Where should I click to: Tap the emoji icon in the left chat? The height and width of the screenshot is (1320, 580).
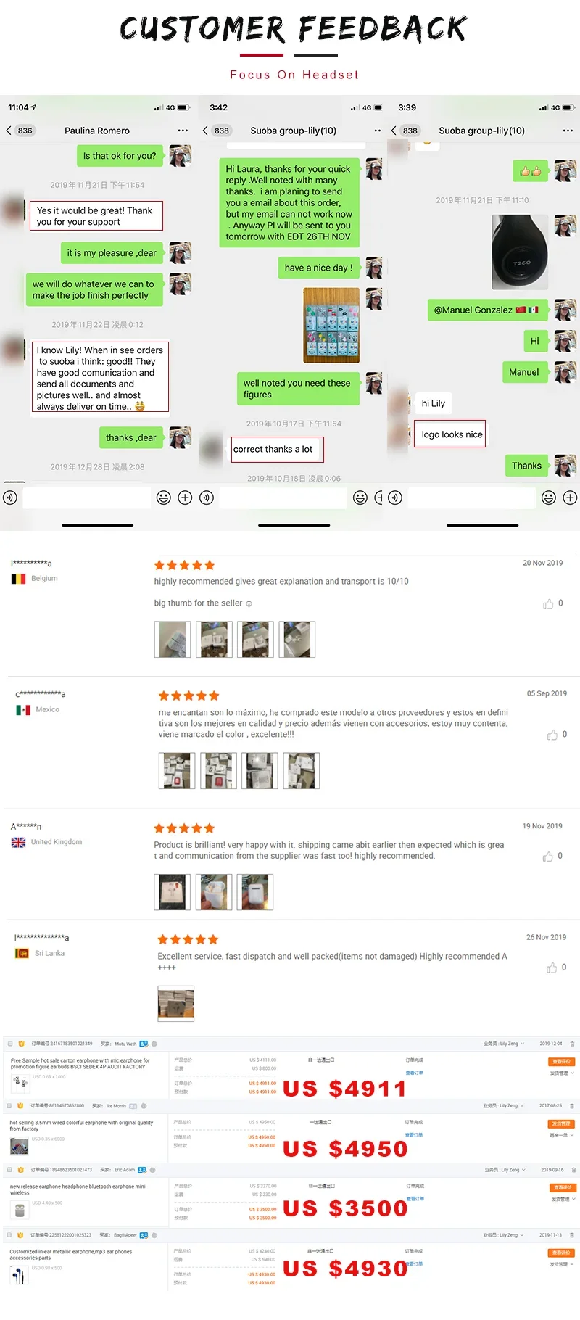click(164, 498)
